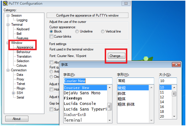
Task: Select font size 10 in list
Action: (165, 87)
